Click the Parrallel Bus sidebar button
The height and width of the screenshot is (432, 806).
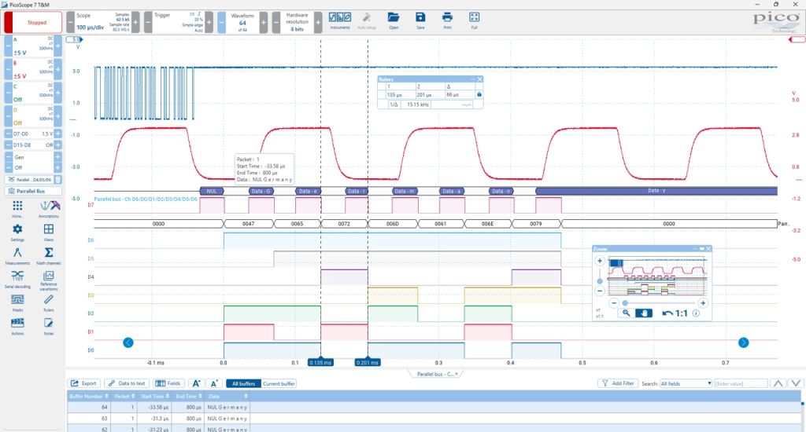[33, 191]
